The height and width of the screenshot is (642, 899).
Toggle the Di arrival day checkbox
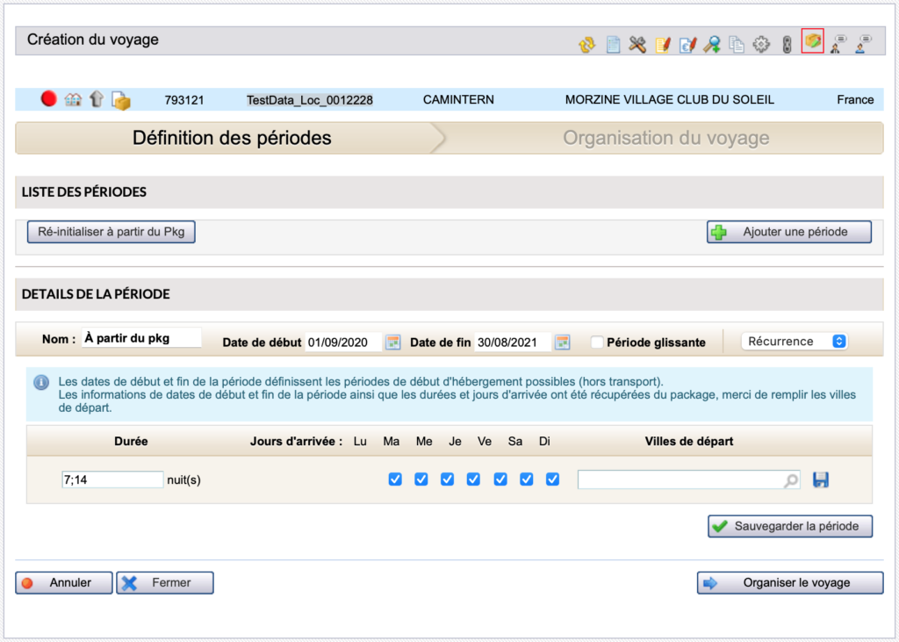pos(553,480)
